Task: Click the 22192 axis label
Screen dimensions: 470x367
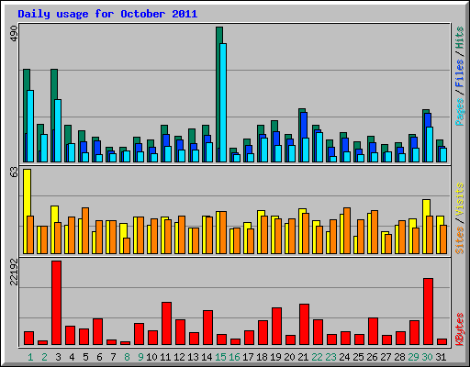Action: 14,272
